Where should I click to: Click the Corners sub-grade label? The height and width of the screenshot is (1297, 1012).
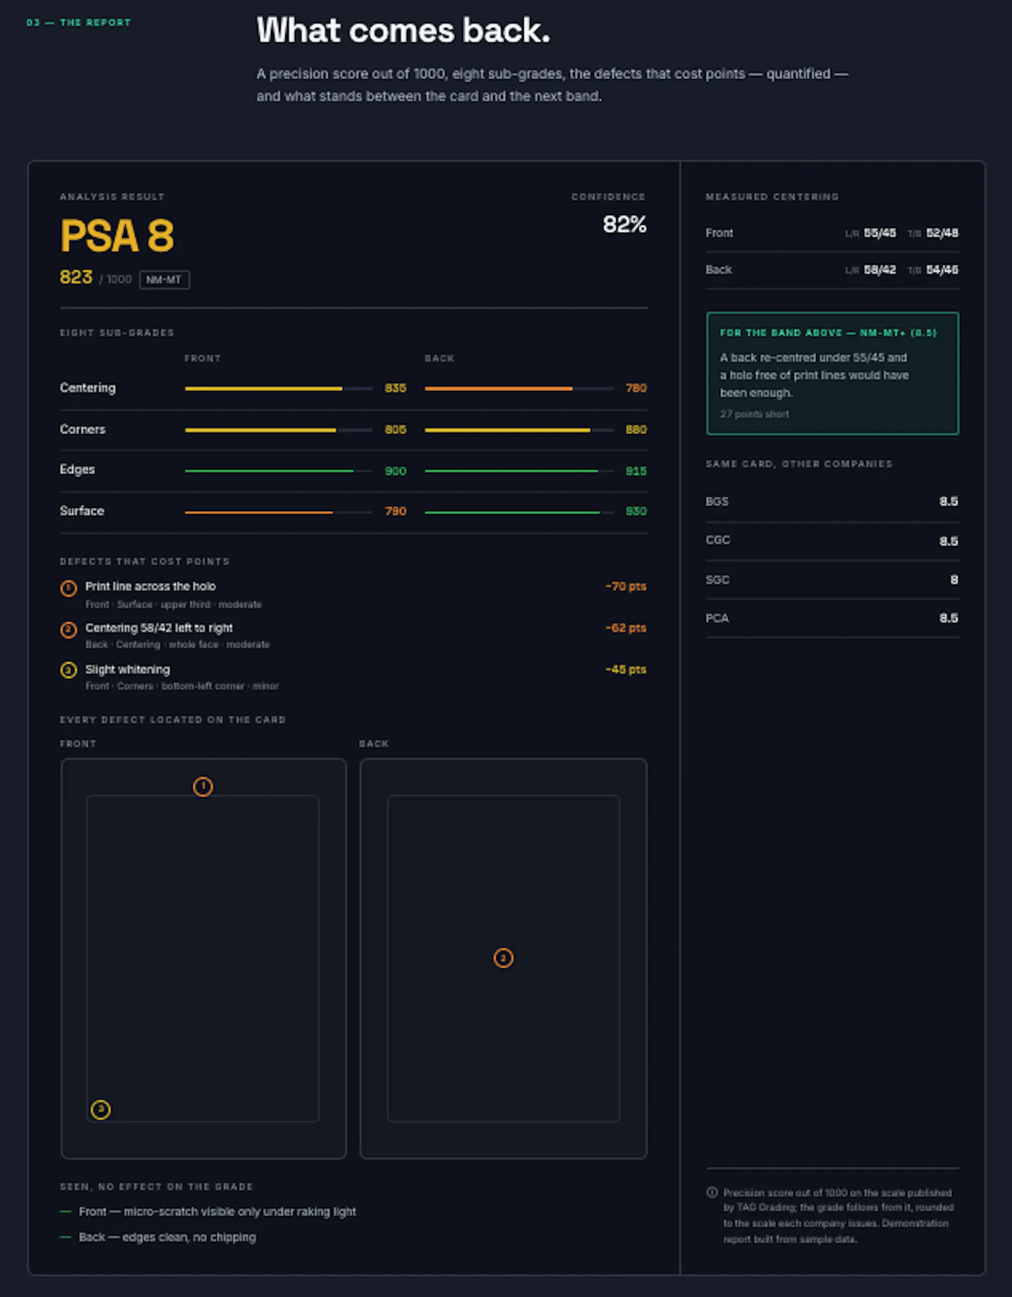coord(82,430)
